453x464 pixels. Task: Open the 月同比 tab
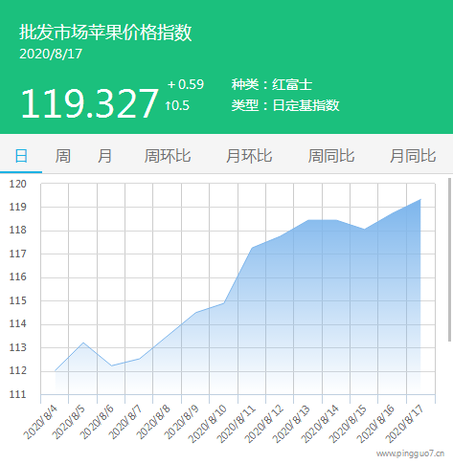(413, 156)
